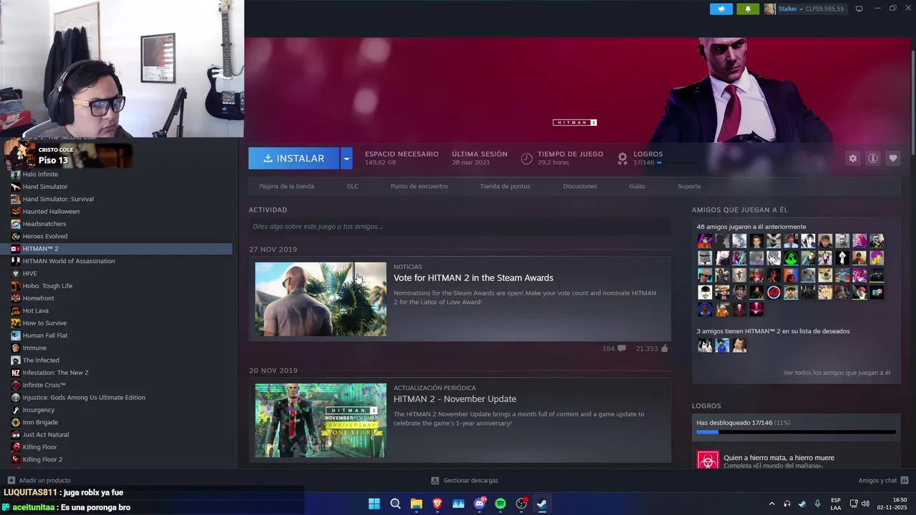Click Ver todos los amigos que juegan
The image size is (916, 515).
pos(837,373)
